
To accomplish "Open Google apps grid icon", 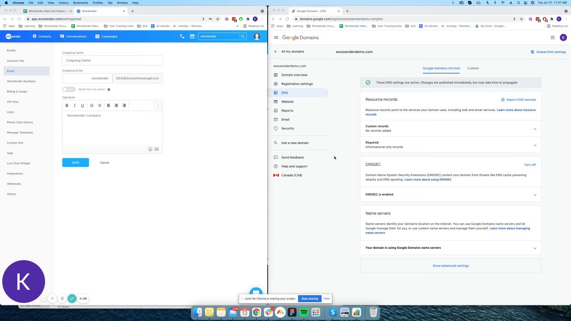I will click(553, 38).
